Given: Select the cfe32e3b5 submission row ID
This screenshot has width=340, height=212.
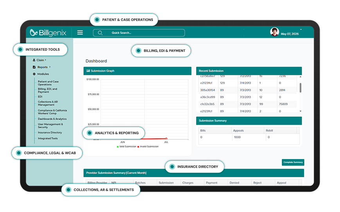Looking at the screenshot, I should click(x=207, y=104).
